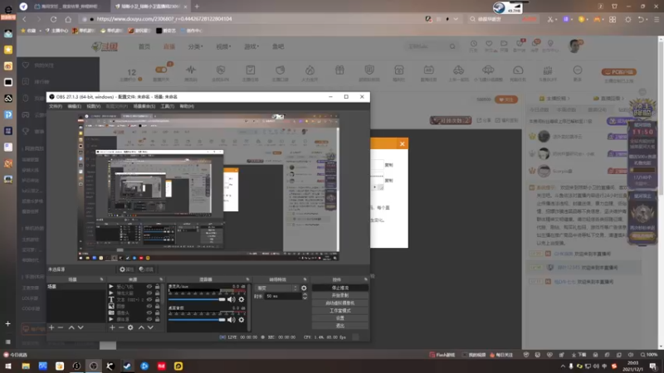Expand 直播回看 section arrow
This screenshot has width=664, height=373.
click(x=622, y=99)
